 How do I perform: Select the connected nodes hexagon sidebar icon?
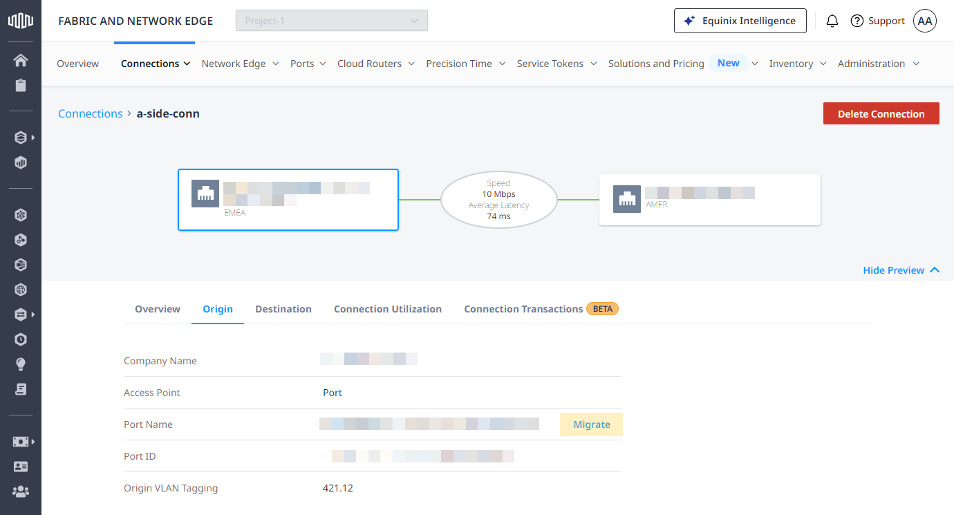click(x=21, y=240)
